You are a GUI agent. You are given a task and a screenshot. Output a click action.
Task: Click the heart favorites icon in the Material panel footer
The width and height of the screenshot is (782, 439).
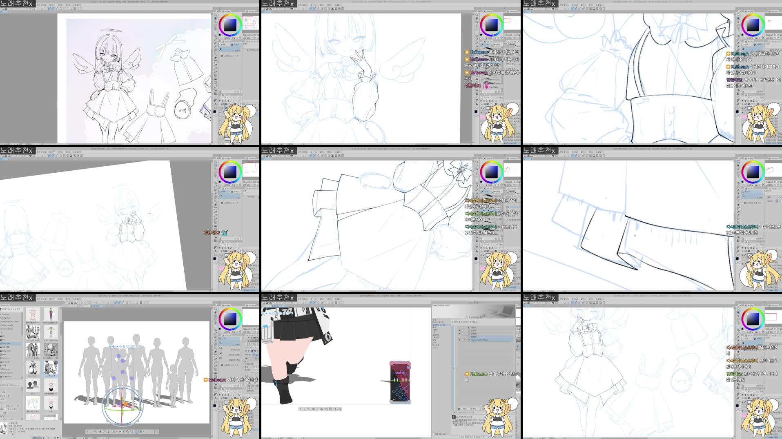tap(57, 437)
